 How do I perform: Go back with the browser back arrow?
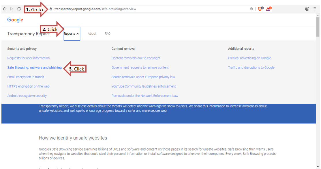4,9
